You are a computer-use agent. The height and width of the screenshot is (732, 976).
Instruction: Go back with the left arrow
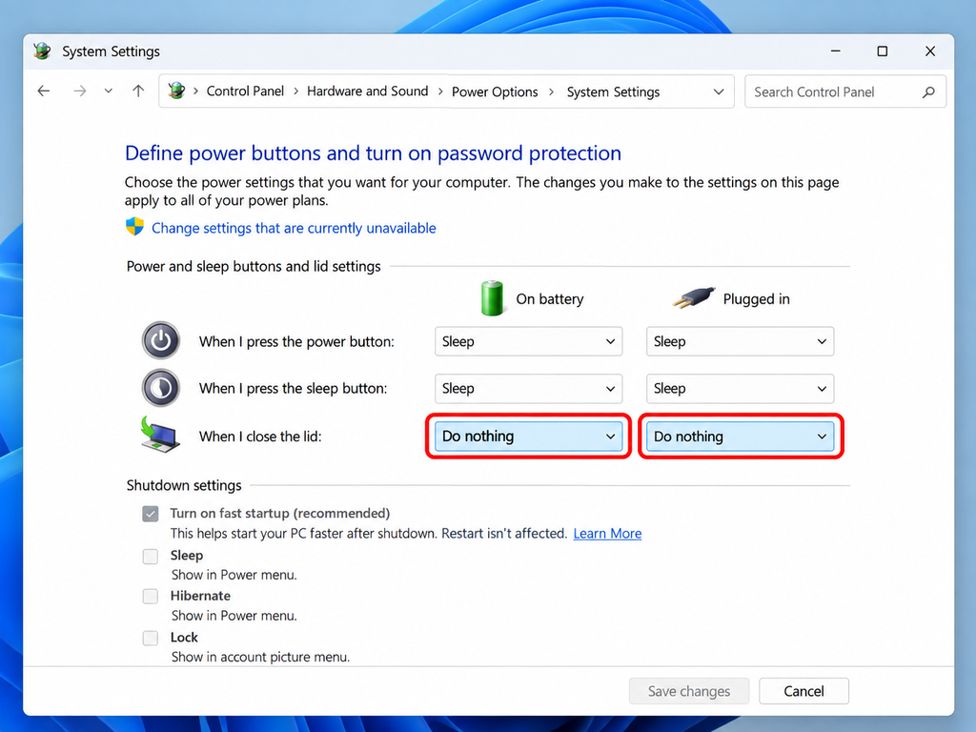(44, 91)
